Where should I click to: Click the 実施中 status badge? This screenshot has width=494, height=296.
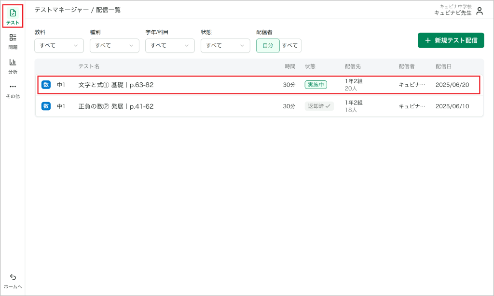click(316, 85)
